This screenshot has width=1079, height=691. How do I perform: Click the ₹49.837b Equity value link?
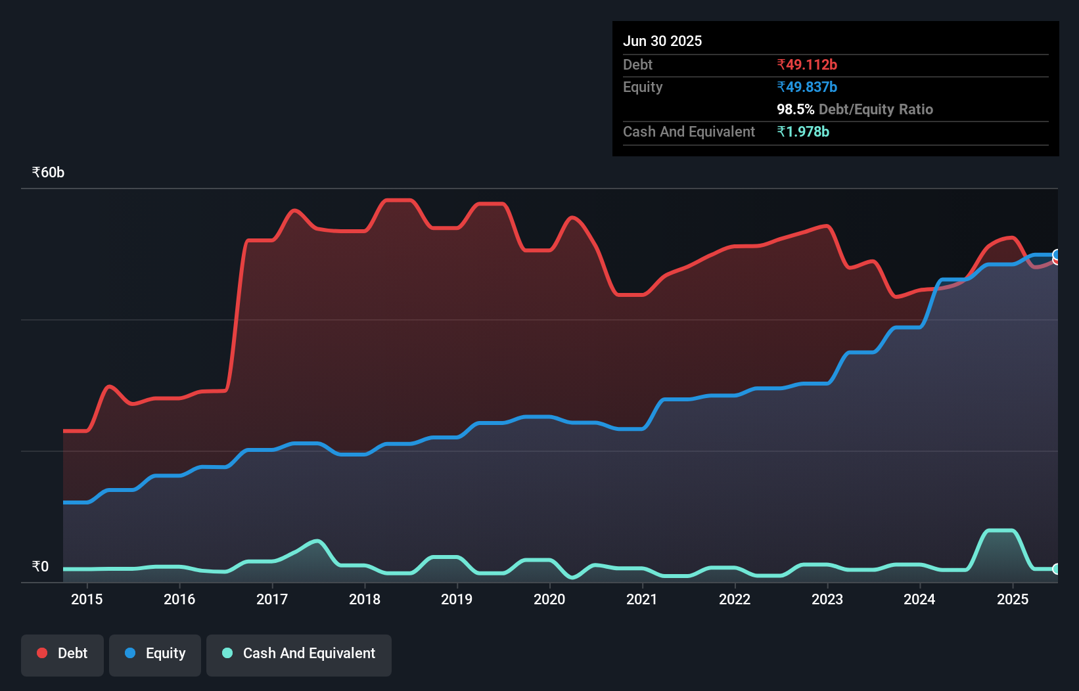806,87
